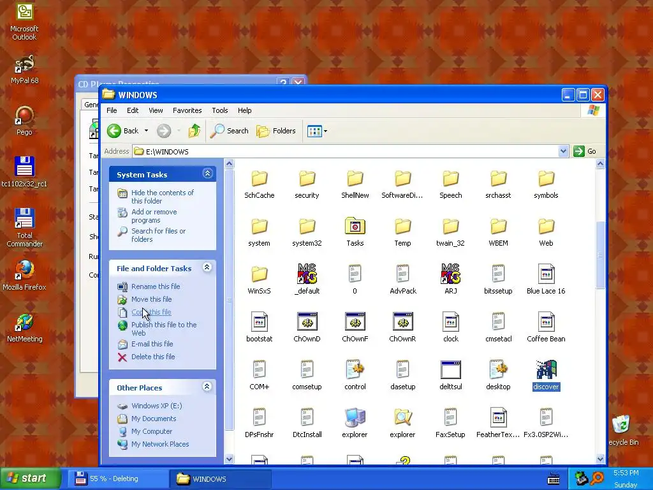The height and width of the screenshot is (490, 653).
Task: Select the explorer computer application icon
Action: [x=355, y=417]
